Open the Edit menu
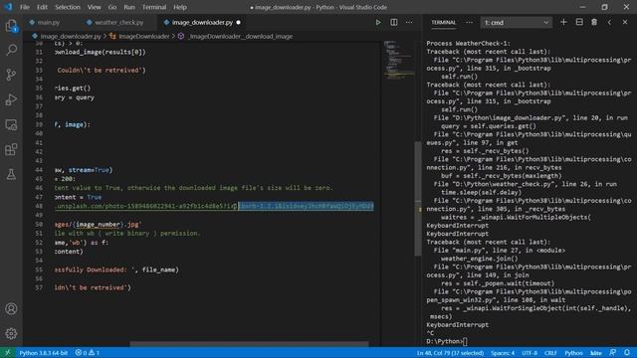Viewport: 637px width, 358px height. coord(42,7)
